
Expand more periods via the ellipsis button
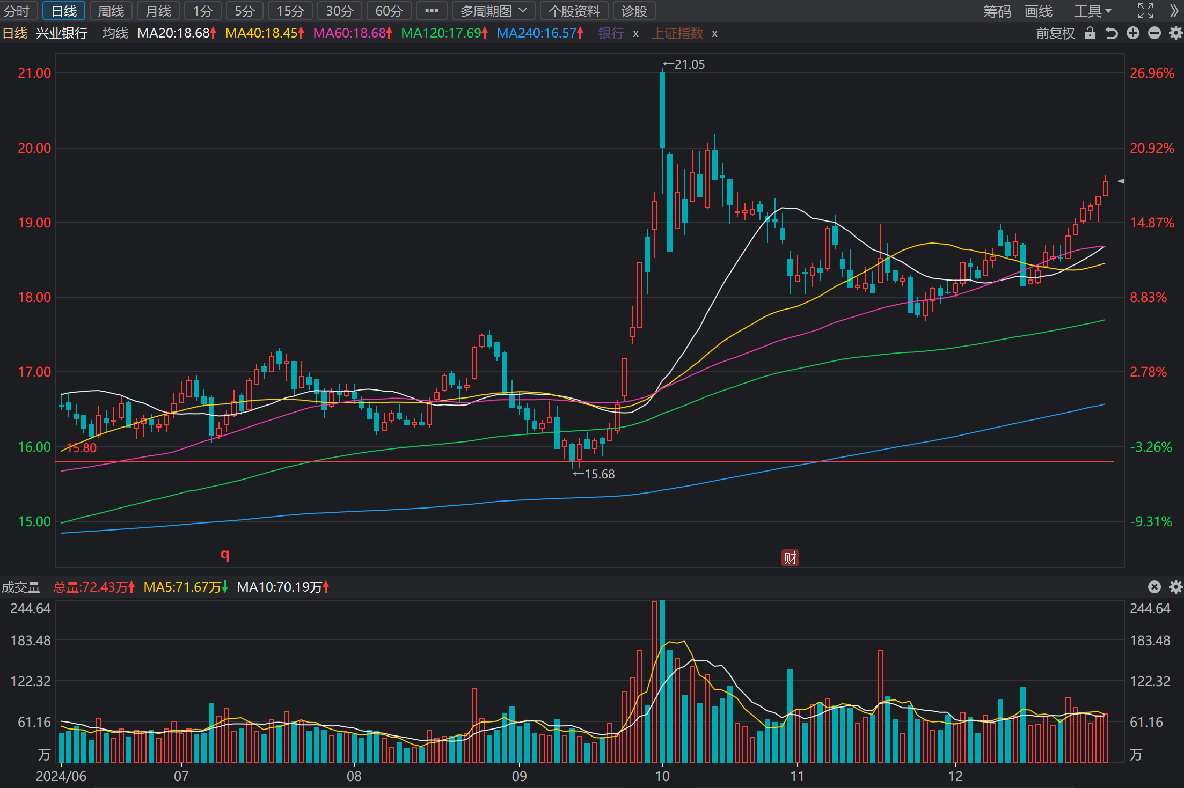(432, 11)
